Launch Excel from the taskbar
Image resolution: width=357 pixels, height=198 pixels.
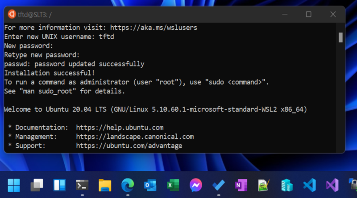point(173,185)
